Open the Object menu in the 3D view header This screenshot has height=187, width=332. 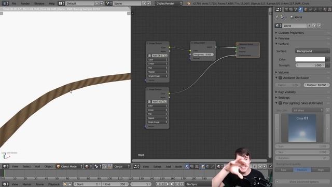(x=48, y=166)
